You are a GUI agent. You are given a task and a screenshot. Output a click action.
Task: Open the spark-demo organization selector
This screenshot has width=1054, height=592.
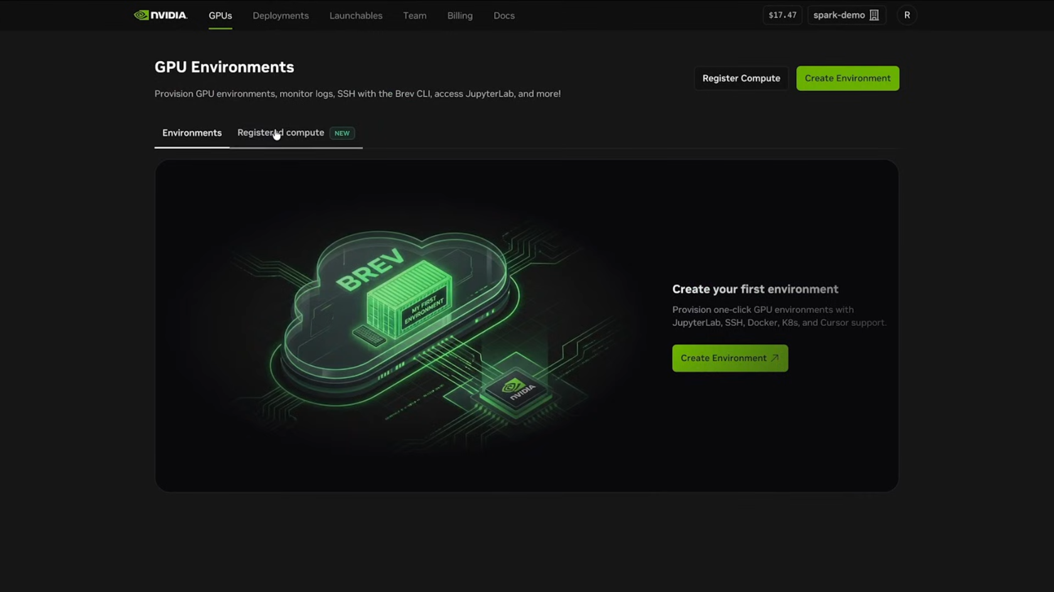click(846, 15)
